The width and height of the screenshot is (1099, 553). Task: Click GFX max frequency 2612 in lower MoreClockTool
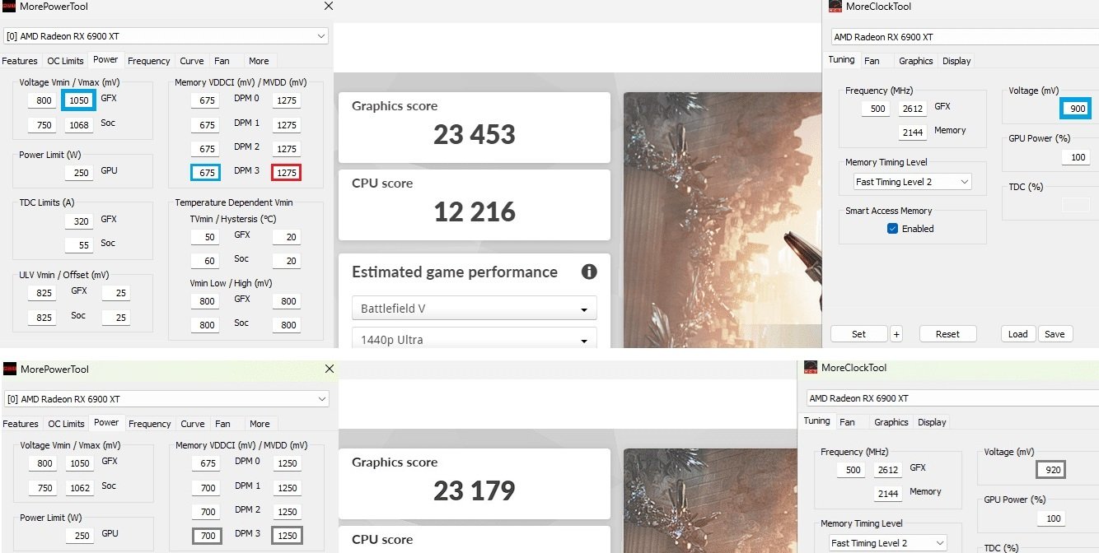888,470
